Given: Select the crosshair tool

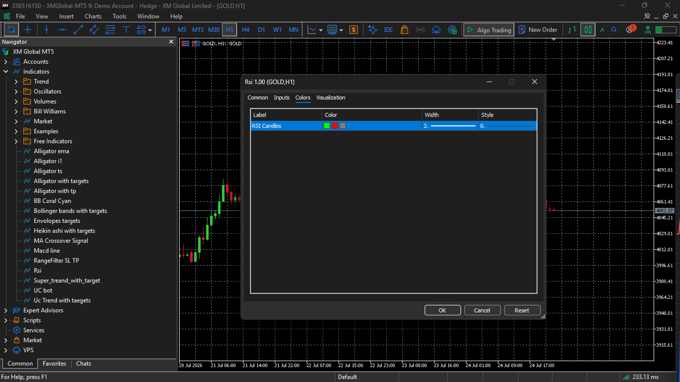Looking at the screenshot, I should tap(27, 30).
